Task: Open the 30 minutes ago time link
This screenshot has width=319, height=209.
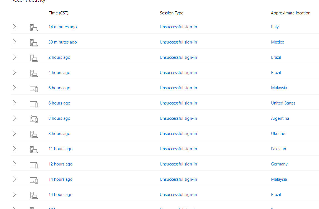Action: 62,42
